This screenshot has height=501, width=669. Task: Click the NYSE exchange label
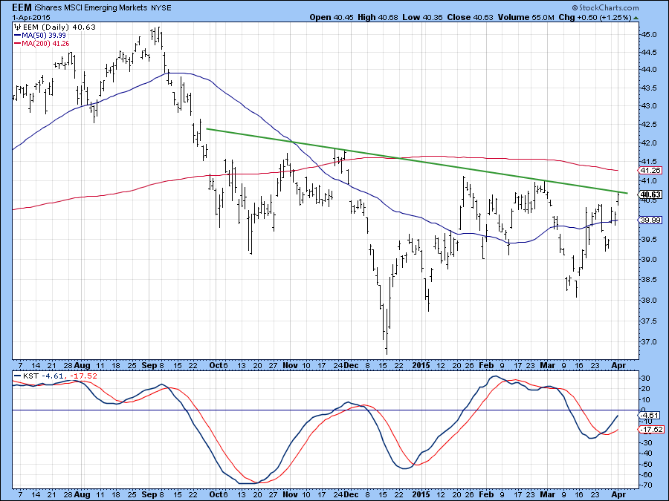[x=161, y=8]
